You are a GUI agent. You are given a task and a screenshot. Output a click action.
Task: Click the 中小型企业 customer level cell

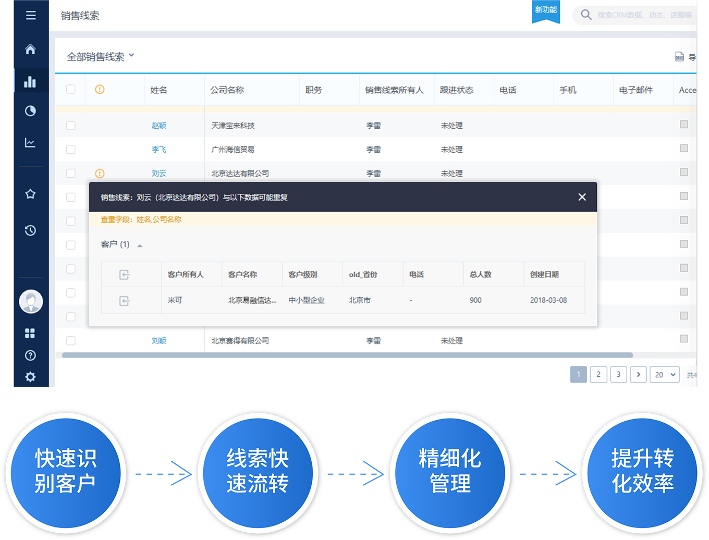click(x=307, y=300)
